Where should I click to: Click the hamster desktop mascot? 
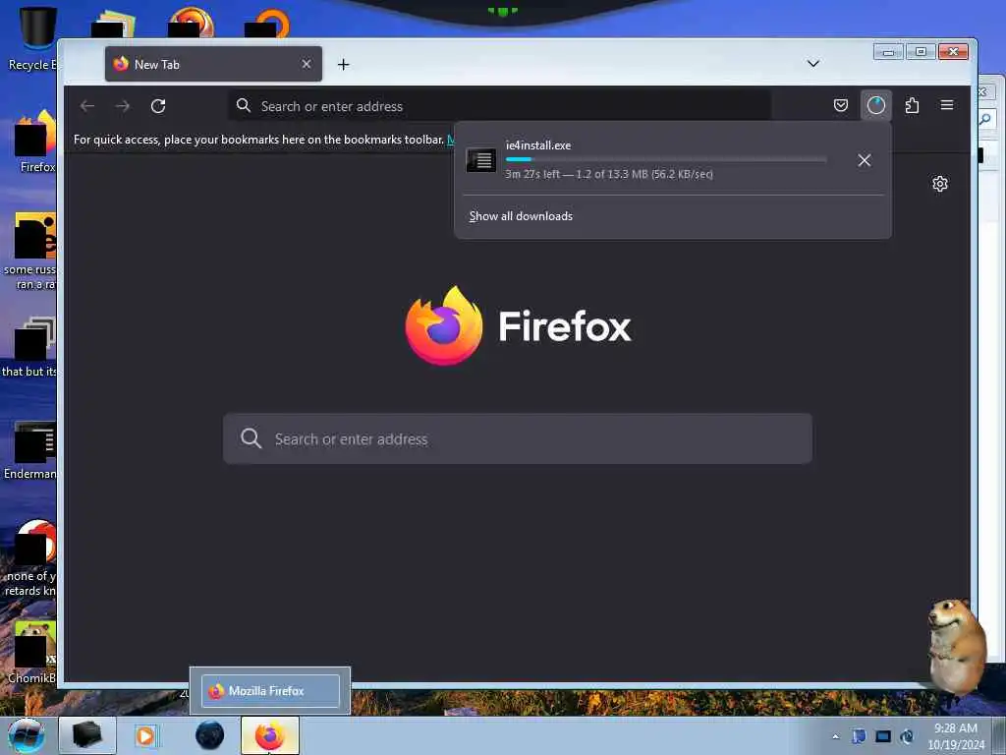pos(956,645)
